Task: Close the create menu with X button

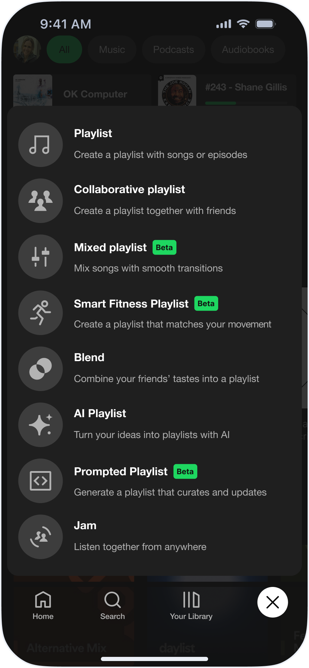Action: 272,602
